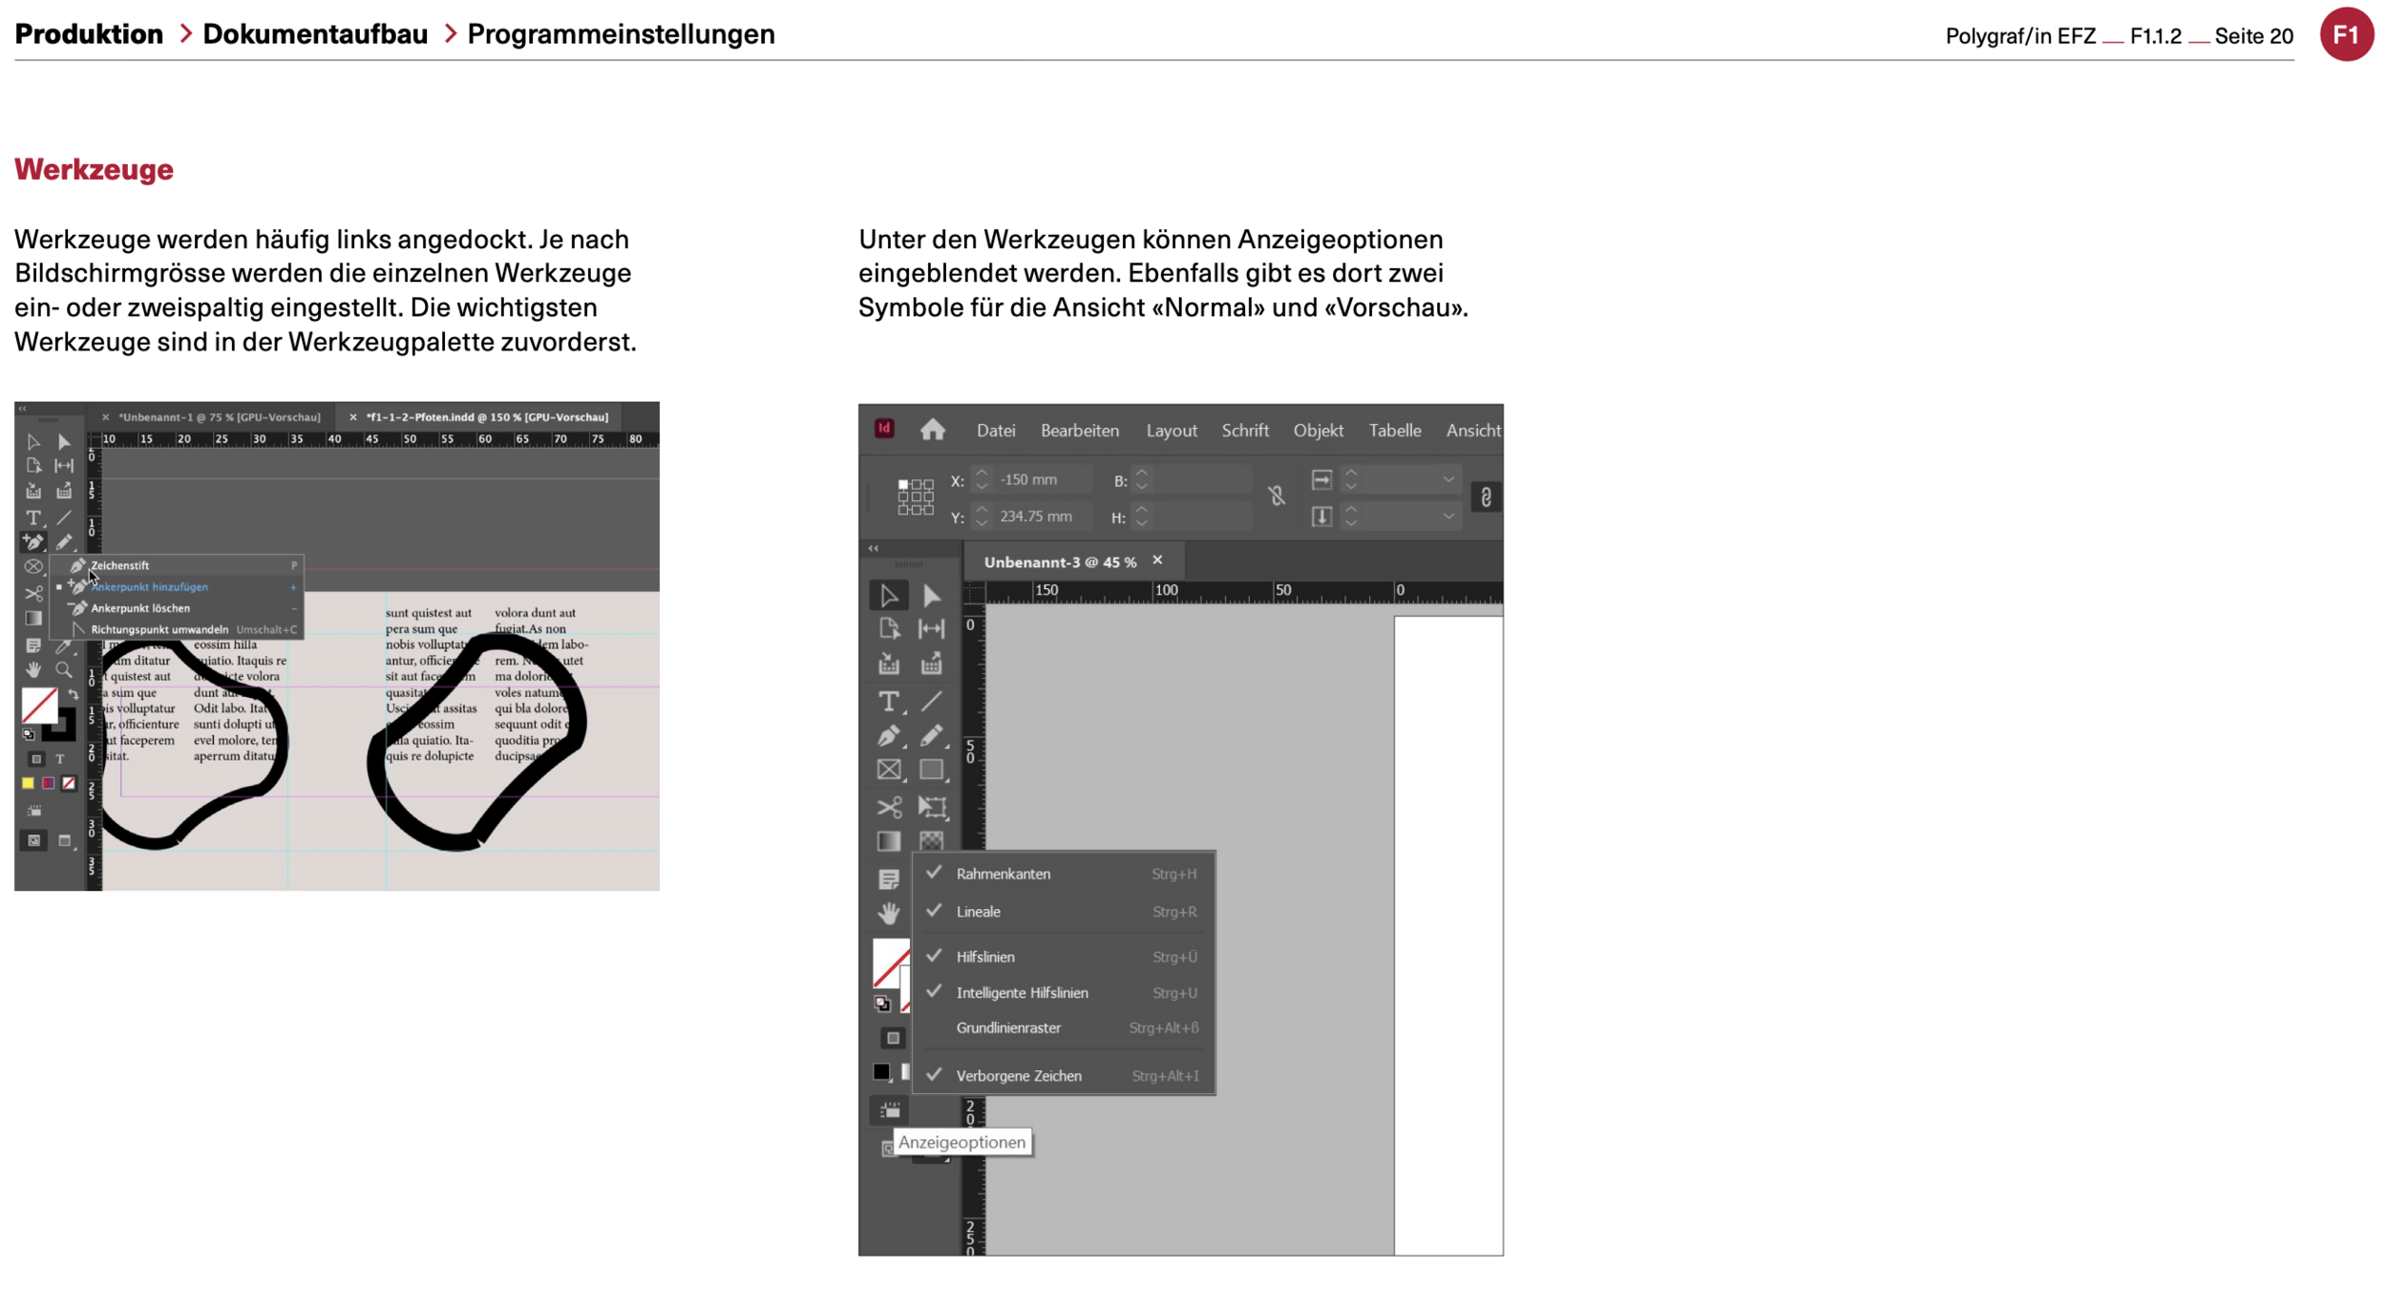Select the Type tool in right screenshot
The width and height of the screenshot is (2387, 1289).
click(x=888, y=702)
